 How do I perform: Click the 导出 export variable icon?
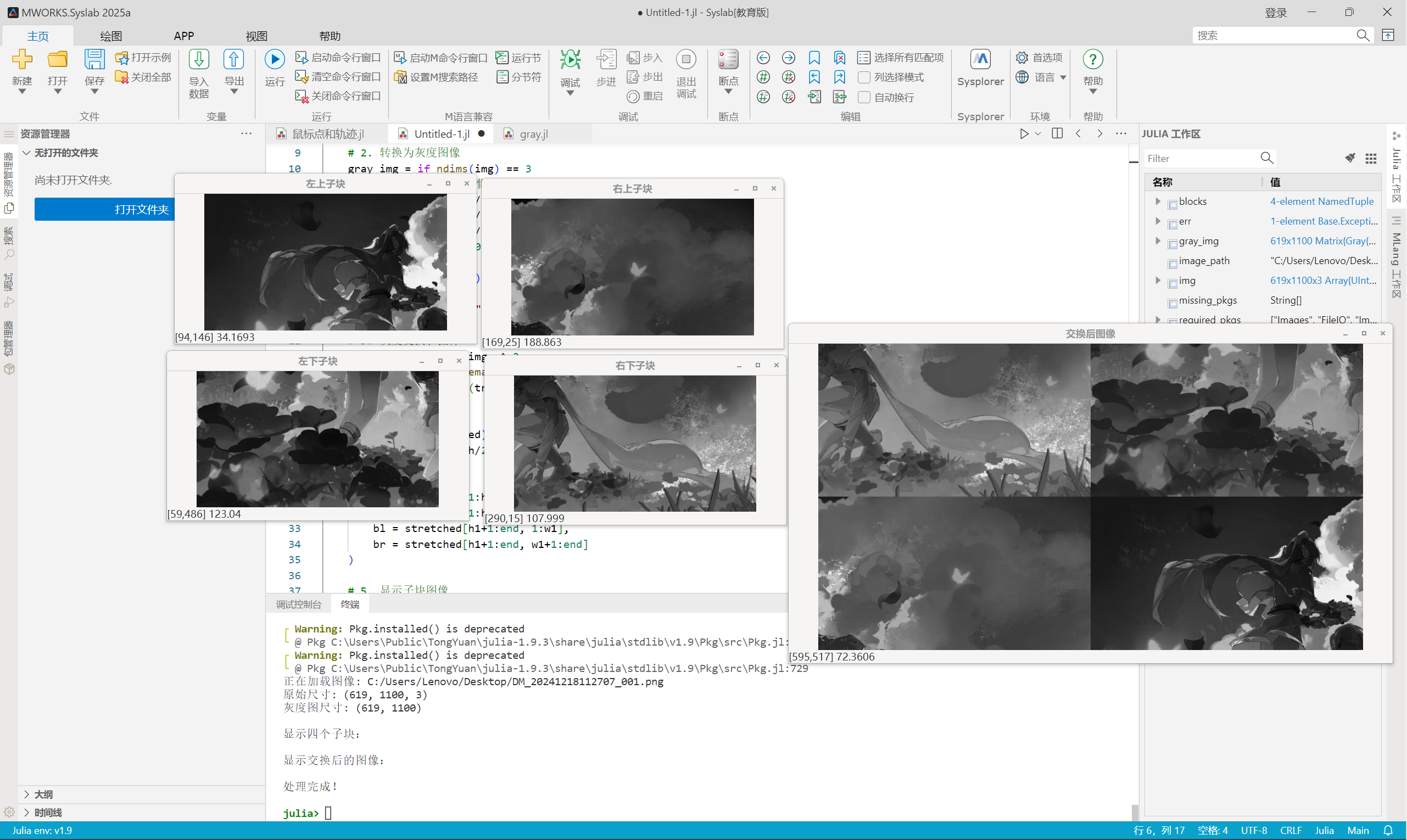(234, 59)
